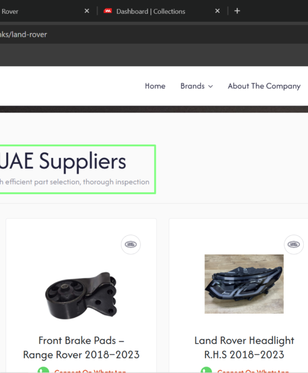Image resolution: width=308 pixels, height=373 pixels.
Task: Close the Dashboard | Collections tab
Action: click(x=217, y=11)
